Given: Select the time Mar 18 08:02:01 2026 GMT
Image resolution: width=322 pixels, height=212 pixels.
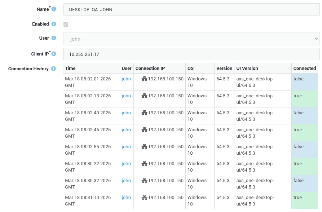Looking at the screenshot, I should click(x=88, y=82).
